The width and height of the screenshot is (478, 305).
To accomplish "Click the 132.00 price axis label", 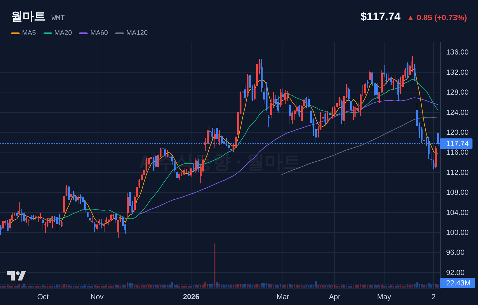I will [457, 72].
